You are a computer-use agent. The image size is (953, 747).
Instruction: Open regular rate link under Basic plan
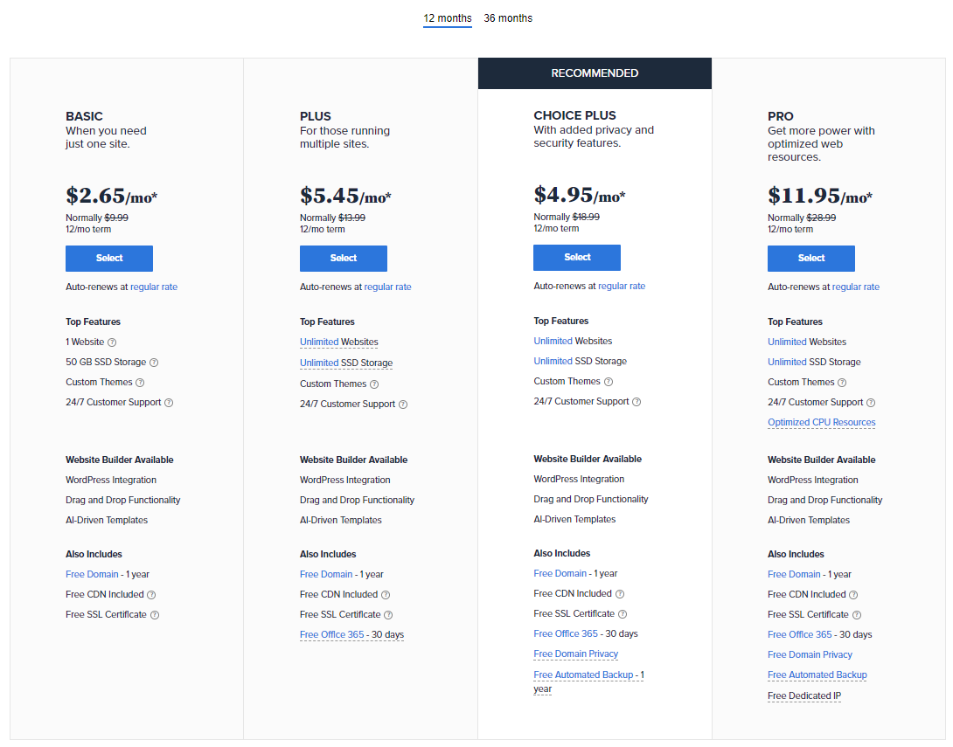pyautogui.click(x=154, y=287)
